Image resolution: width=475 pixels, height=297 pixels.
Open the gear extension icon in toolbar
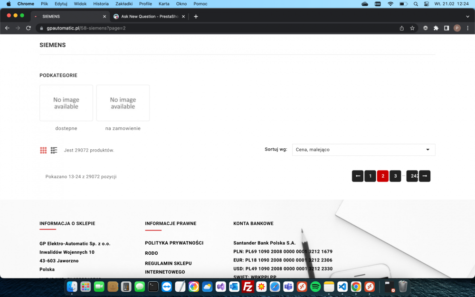[x=425, y=28]
